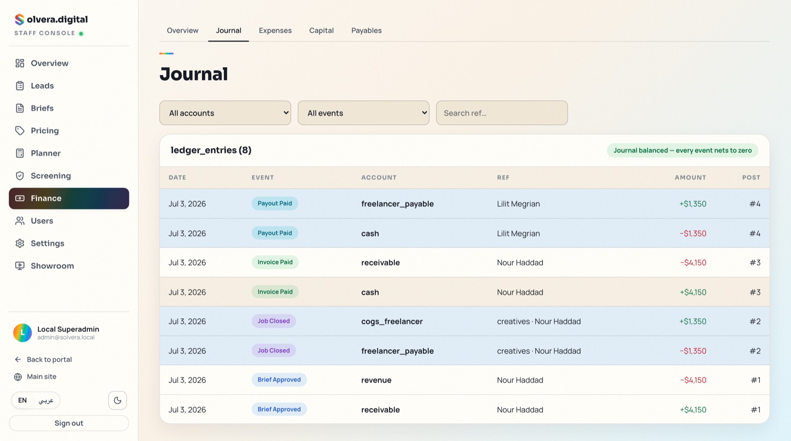This screenshot has width=791, height=441.
Task: Open Pricing from the sidebar
Action: click(x=69, y=131)
